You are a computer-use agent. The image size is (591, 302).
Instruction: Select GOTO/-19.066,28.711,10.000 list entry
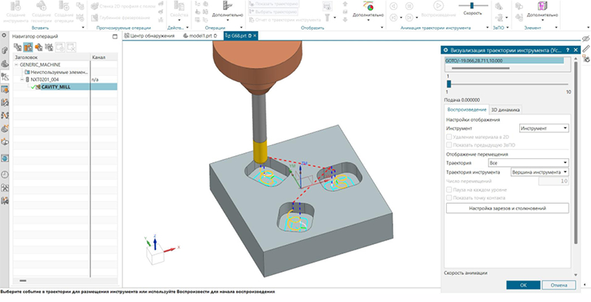coord(505,60)
